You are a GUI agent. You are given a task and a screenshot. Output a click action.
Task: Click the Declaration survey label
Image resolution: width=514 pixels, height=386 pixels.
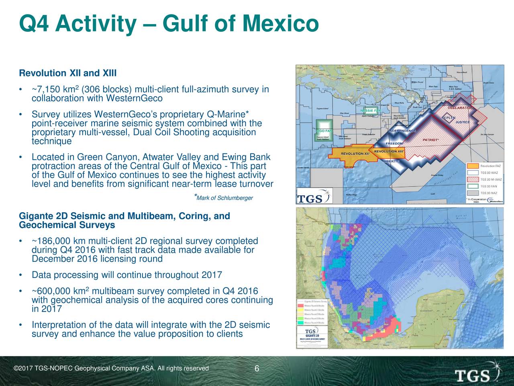(460, 107)
